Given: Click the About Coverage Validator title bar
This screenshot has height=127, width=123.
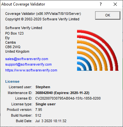Looking at the screenshot, I should coord(49,4).
